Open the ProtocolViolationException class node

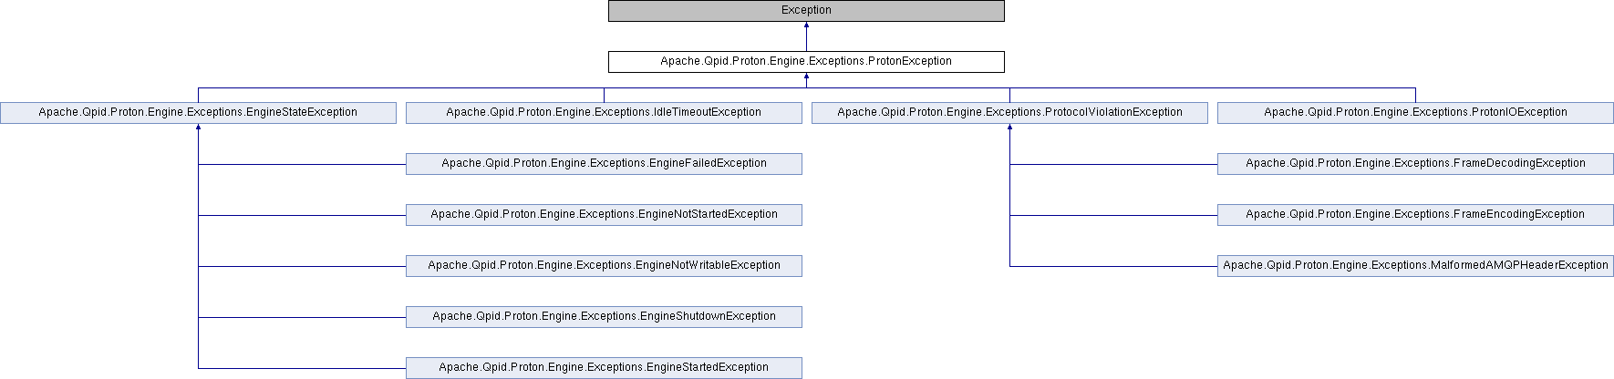(1009, 113)
